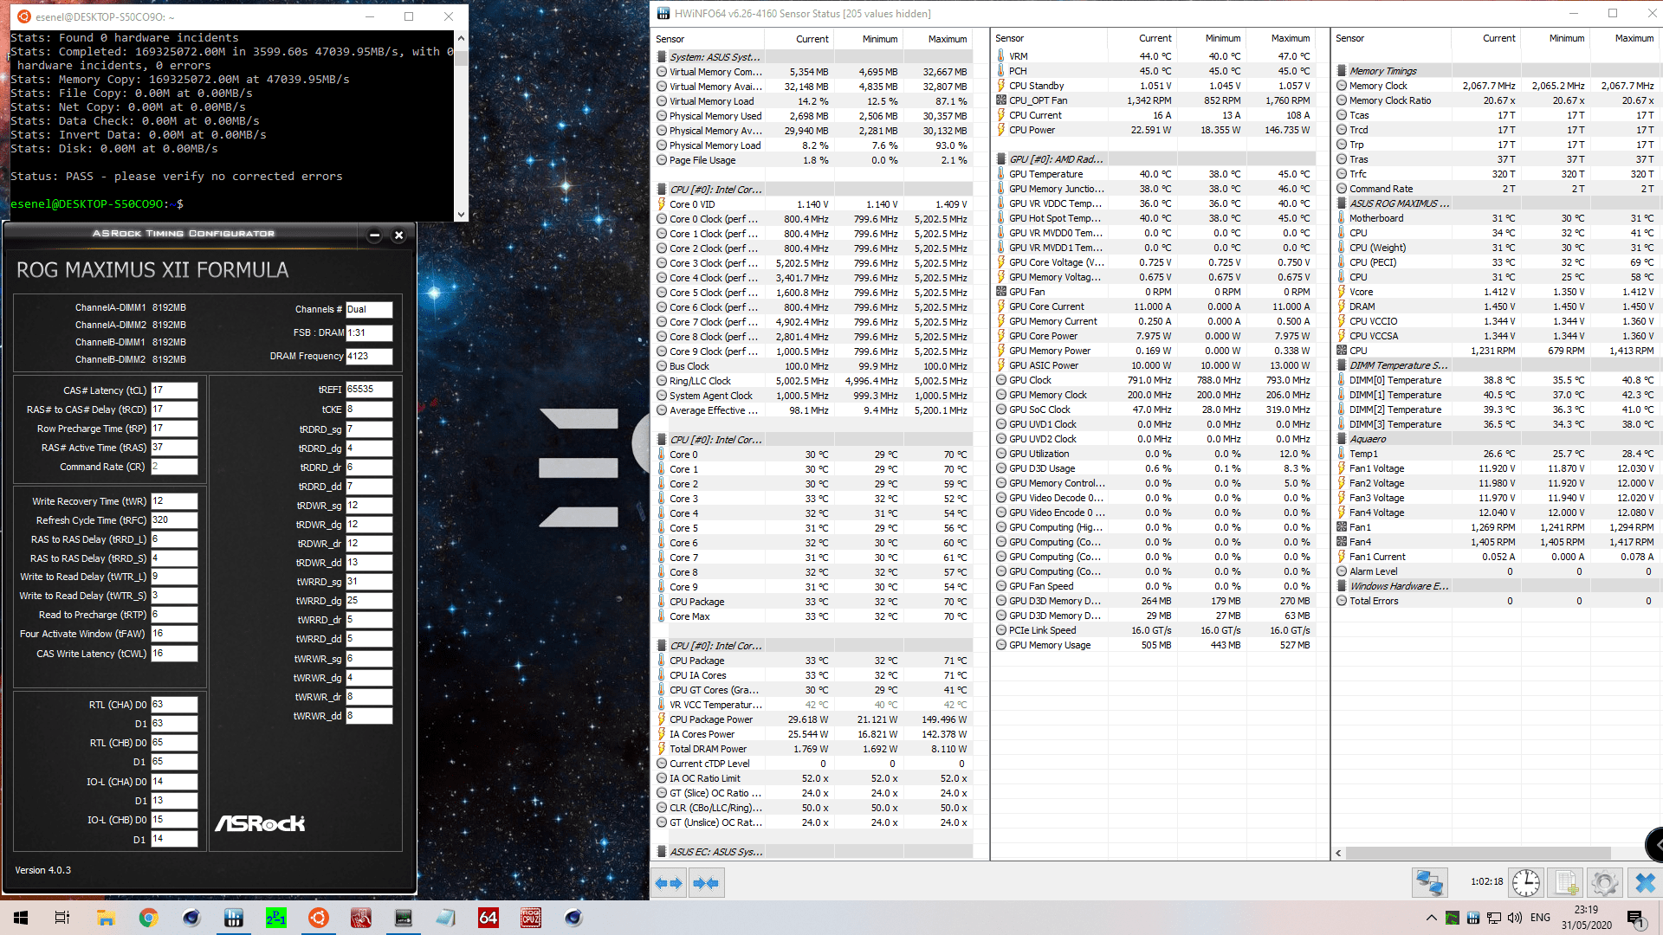Screen dimensions: 1663x935
Task: Open the Notepad taskbar icon
Action: (446, 918)
